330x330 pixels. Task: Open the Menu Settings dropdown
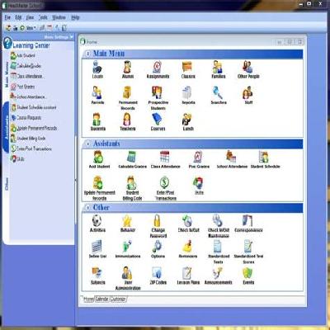coord(59,37)
